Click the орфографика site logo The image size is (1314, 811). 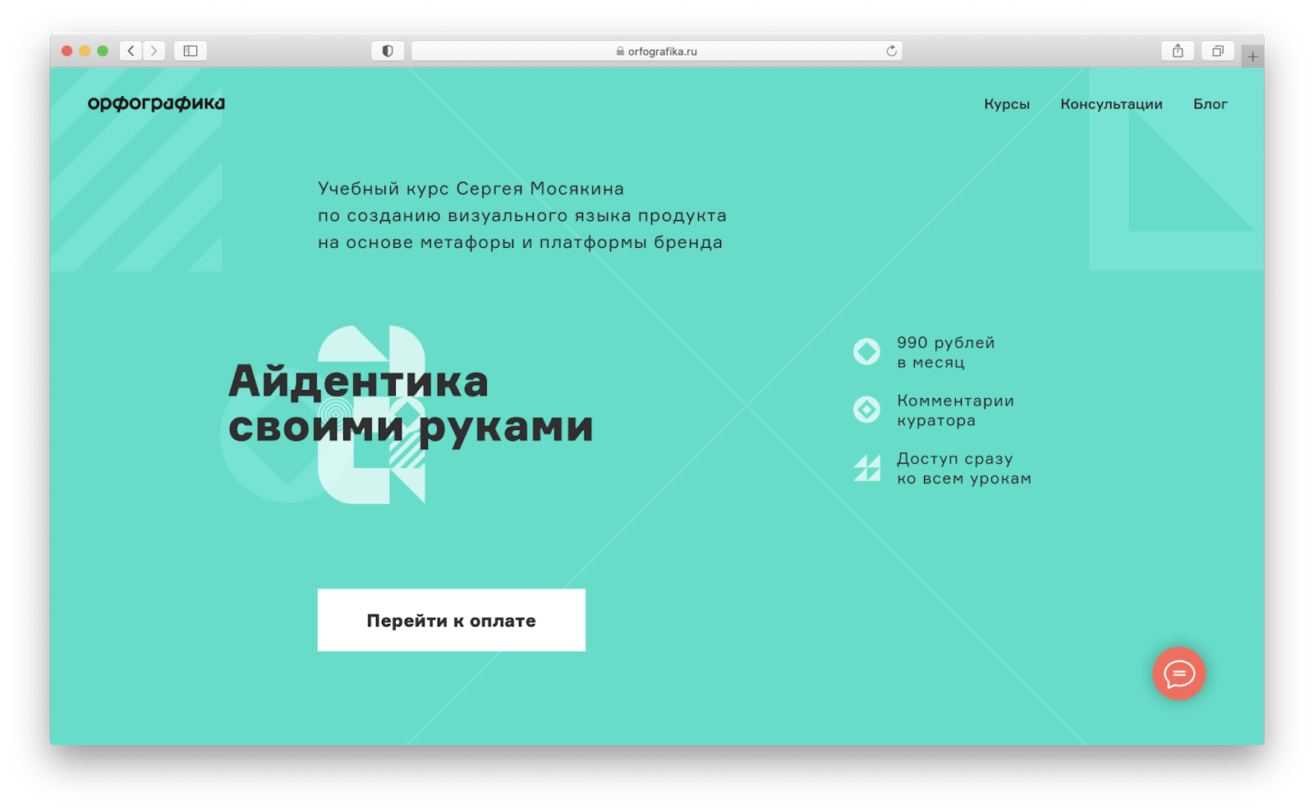[156, 103]
